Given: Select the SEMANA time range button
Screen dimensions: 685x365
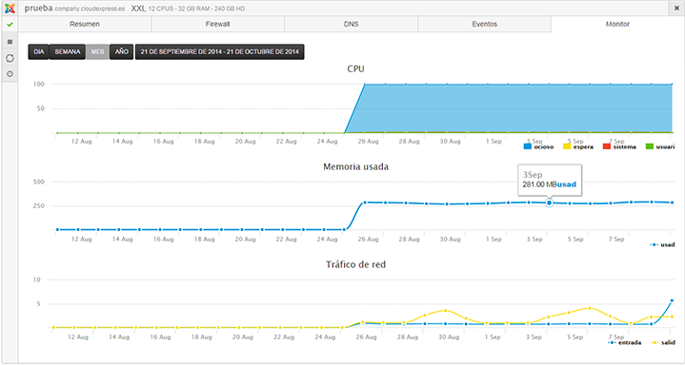Looking at the screenshot, I should tap(68, 52).
